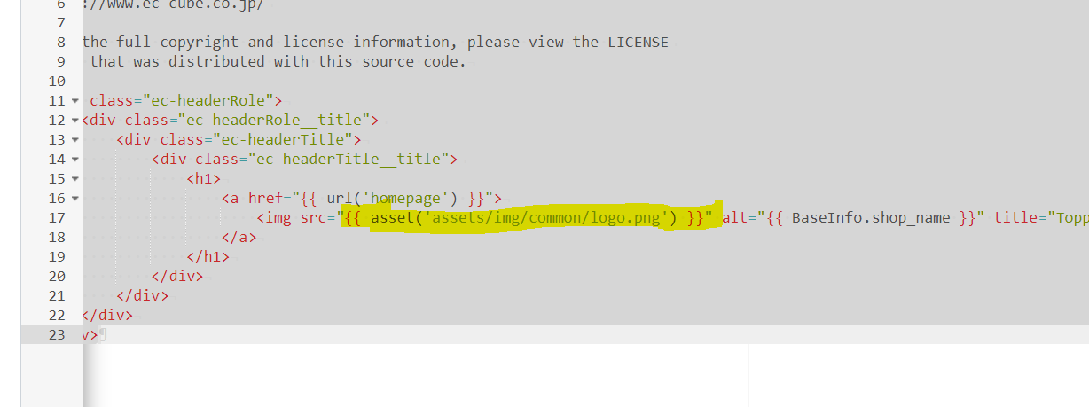Screen dimensions: 1089x407
Task: Collapse the fold arrow on line 12
Action: click(x=74, y=121)
